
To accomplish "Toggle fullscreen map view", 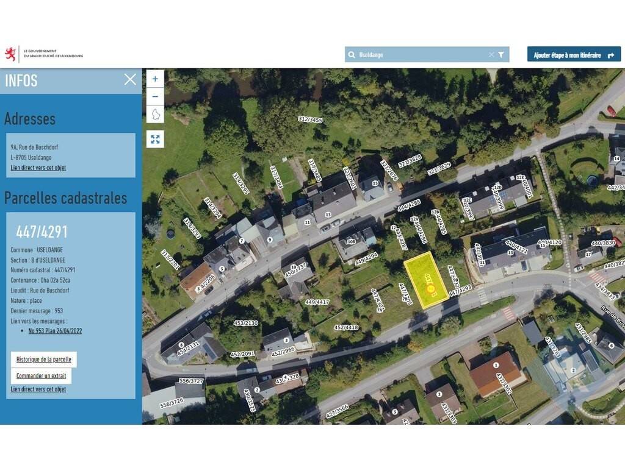I will 155,139.
